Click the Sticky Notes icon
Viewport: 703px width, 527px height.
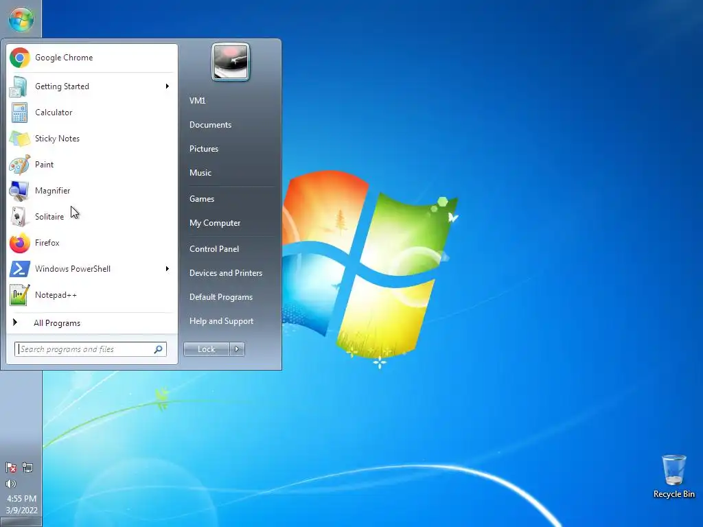(19, 139)
